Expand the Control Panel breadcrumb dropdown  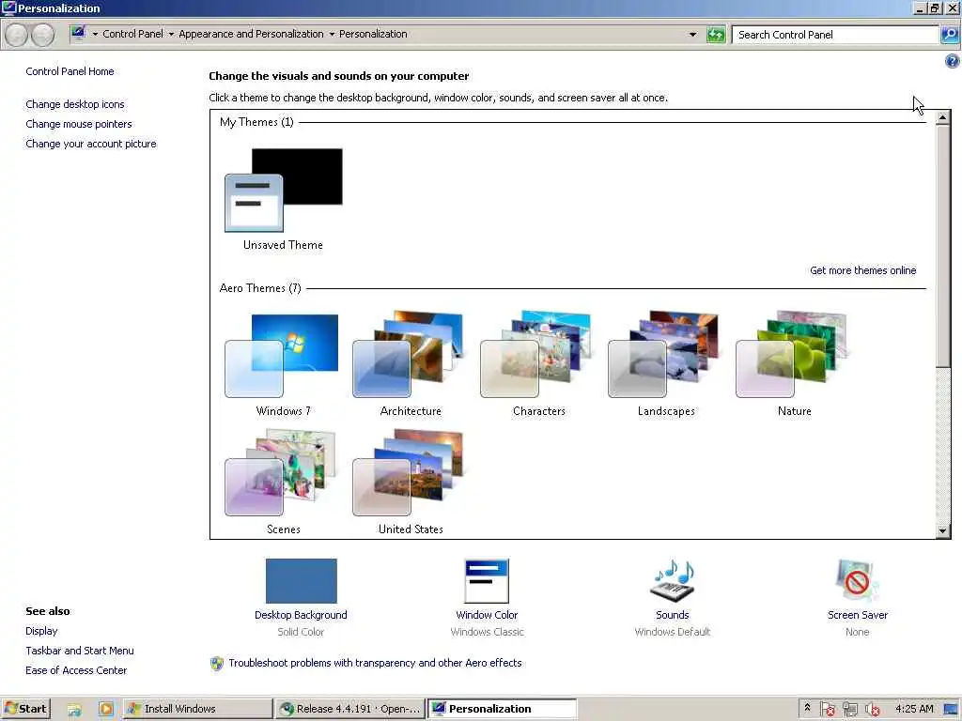tap(171, 35)
